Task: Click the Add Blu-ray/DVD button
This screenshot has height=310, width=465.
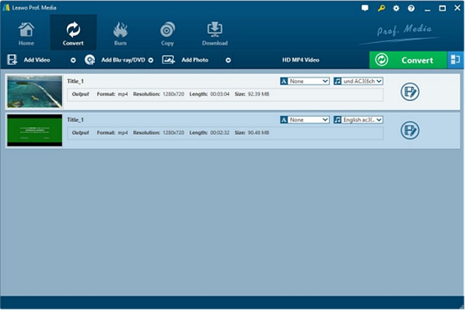Action: [x=123, y=60]
